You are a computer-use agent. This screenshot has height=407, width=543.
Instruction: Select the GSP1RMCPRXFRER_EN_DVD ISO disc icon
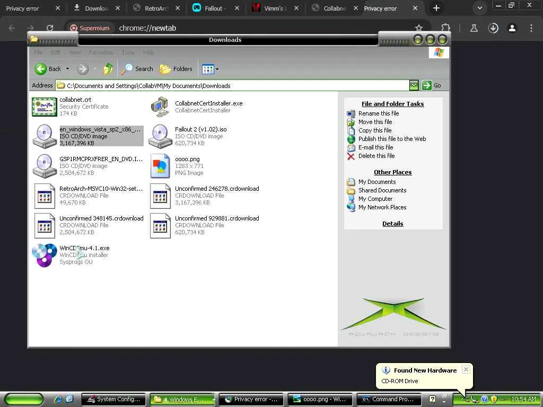pos(45,166)
